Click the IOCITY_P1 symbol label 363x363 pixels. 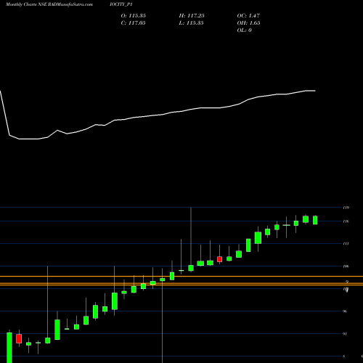click(x=121, y=4)
